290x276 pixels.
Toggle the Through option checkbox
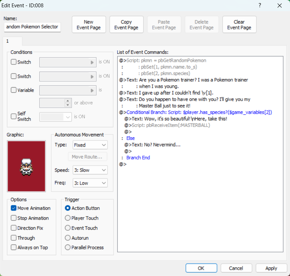click(14, 238)
